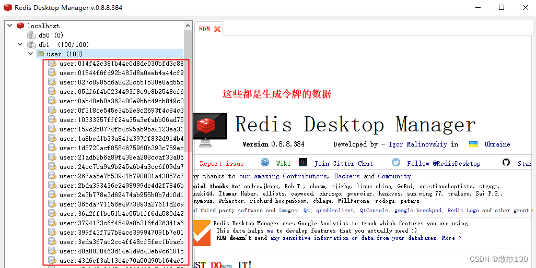Click key icon of user:24cc7ba9a9b245a6b4a3cc6f09da7
Viewport: 536px width, 268px height.
click(x=52, y=166)
